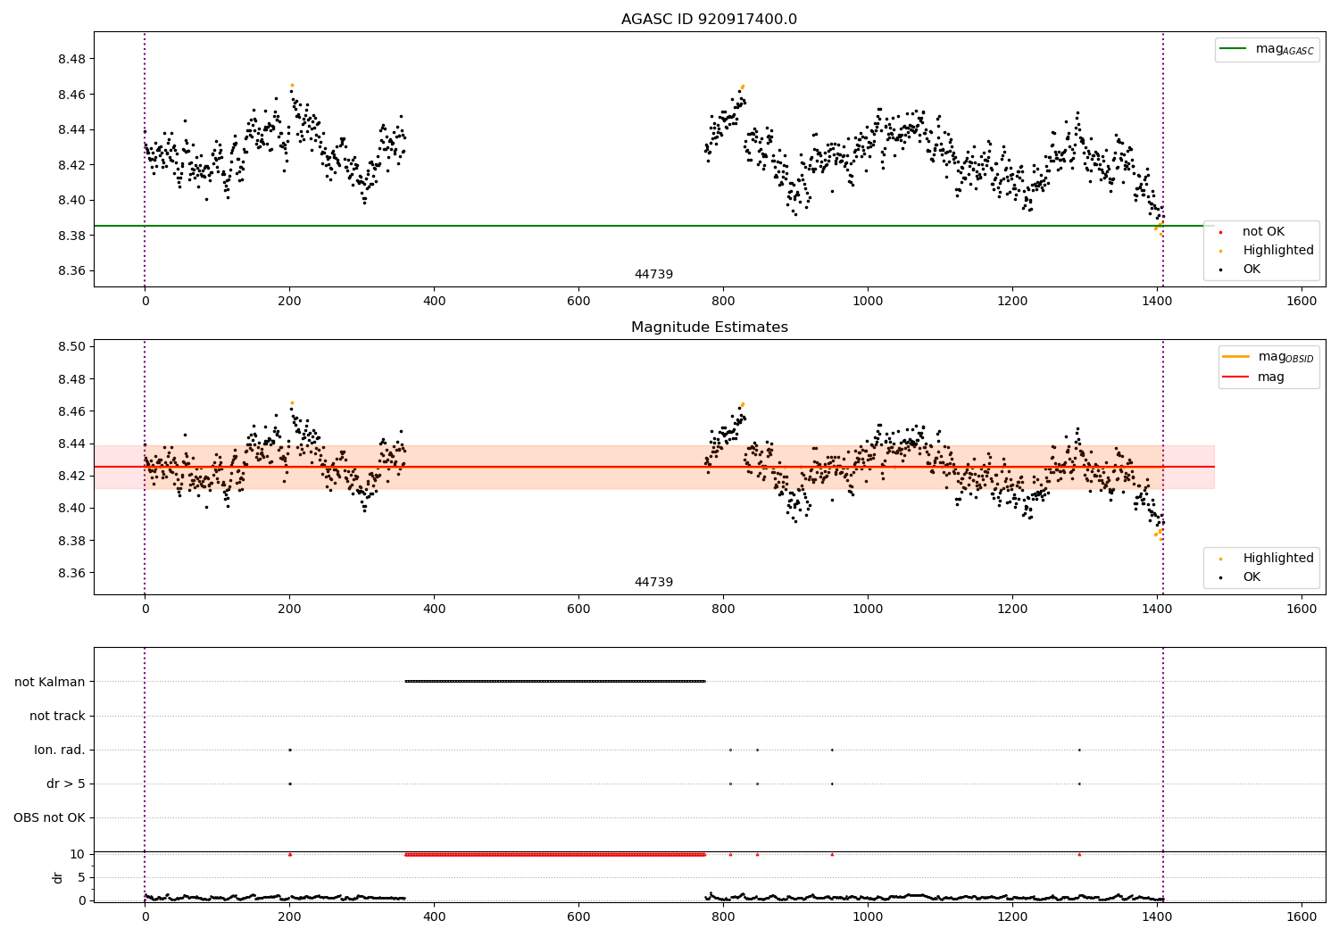This screenshot has width=1339, height=937.
Task: Click the '44739' label in top panel
Action: tap(653, 275)
